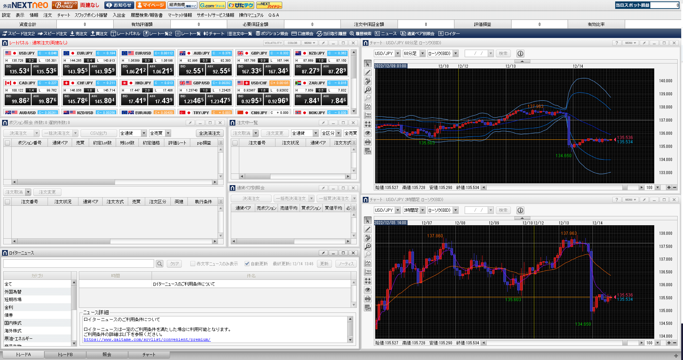Click the price scale icon in 60分足 chart
The image size is (683, 360).
coord(368,115)
